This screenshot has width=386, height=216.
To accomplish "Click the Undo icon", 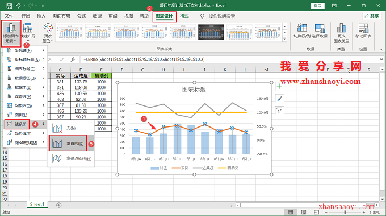I will (x=18, y=6).
